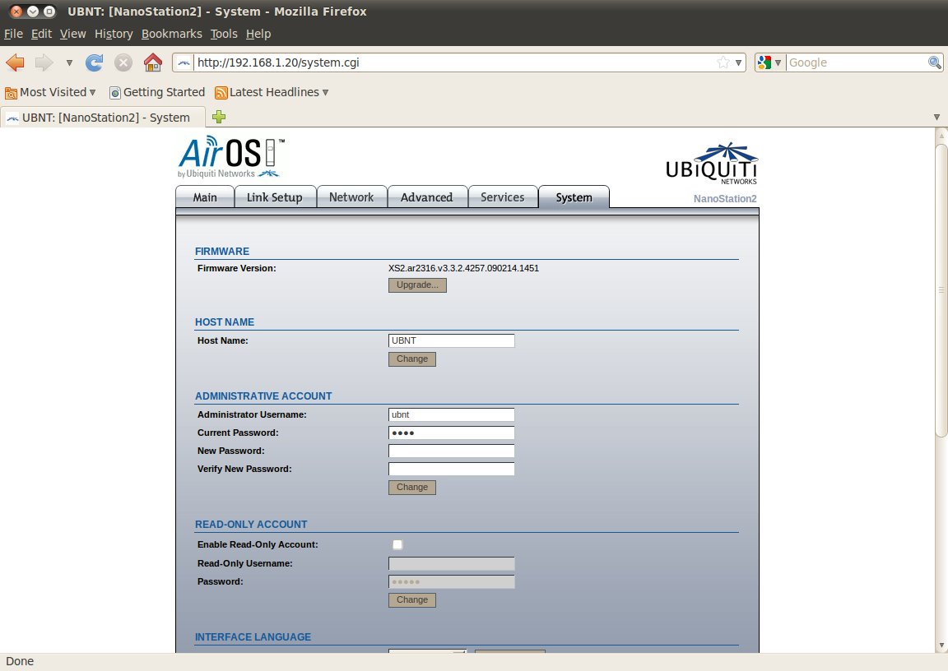Switch to the Network tab
Viewport: 948px width, 671px height.
coord(351,197)
